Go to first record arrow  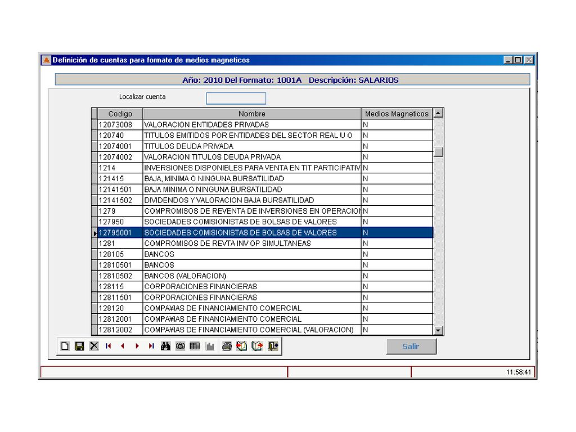[x=109, y=346]
